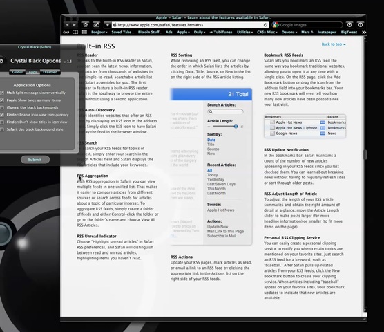
Task: Enable iTunes: Use black backgrounds
Action: (x=2, y=107)
